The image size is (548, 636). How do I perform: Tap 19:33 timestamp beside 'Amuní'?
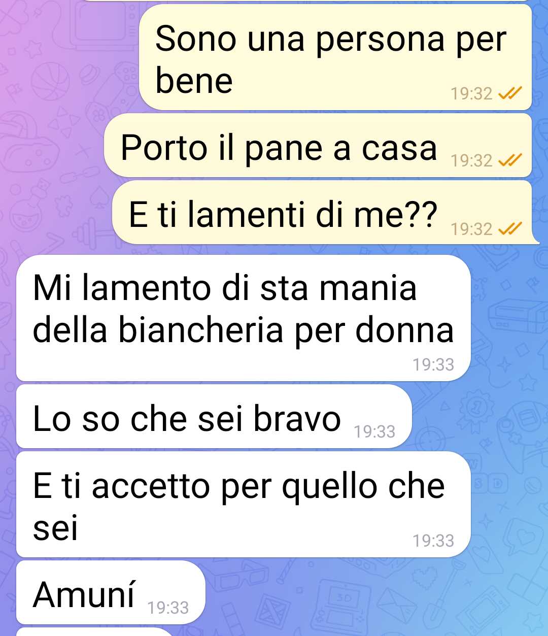click(x=168, y=608)
